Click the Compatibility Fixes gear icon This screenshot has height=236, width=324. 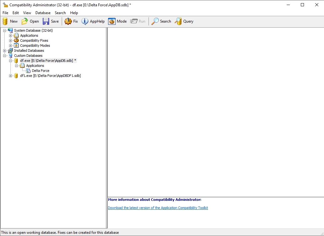pos(16,40)
